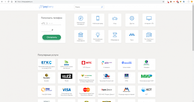This screenshot has width=194, height=102.
Task: Select the Мегафон service
Action: click(147, 64)
